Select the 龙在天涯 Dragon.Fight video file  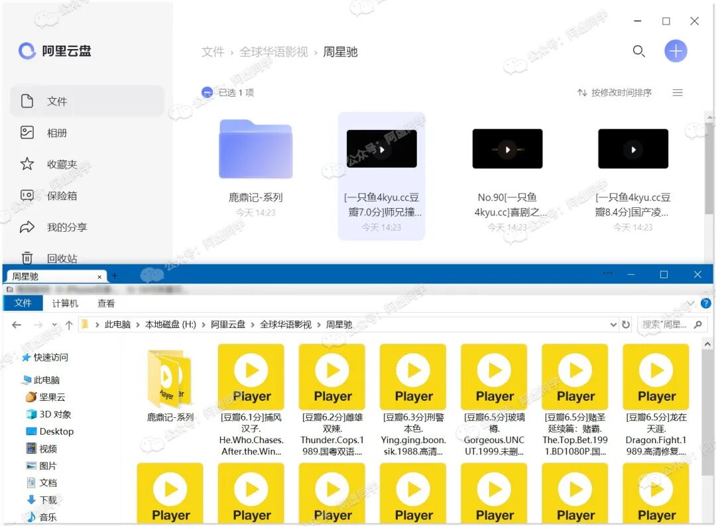pos(656,400)
